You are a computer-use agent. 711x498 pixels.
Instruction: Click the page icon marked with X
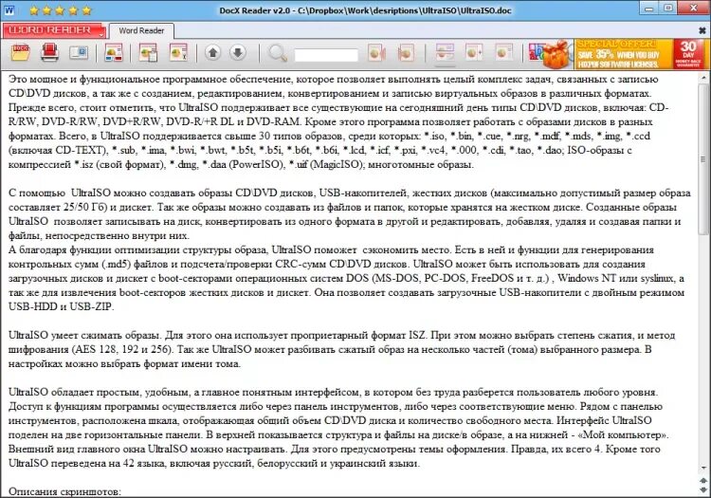click(x=178, y=52)
